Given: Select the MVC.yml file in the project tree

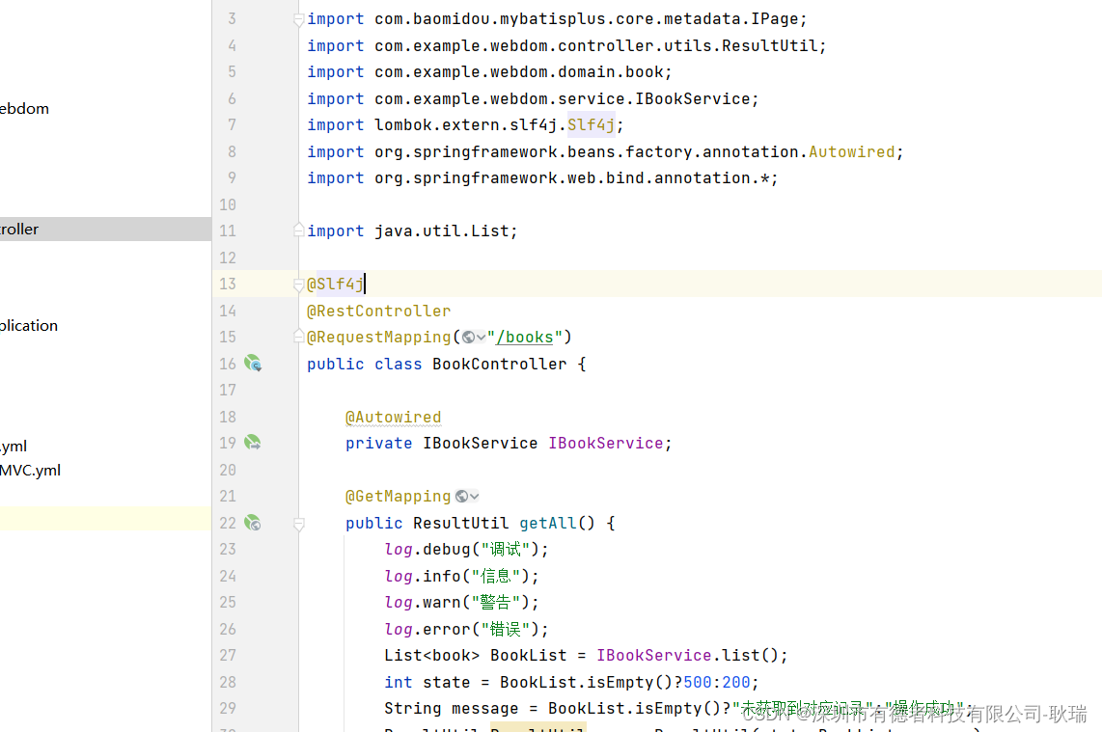Looking at the screenshot, I should point(30,471).
